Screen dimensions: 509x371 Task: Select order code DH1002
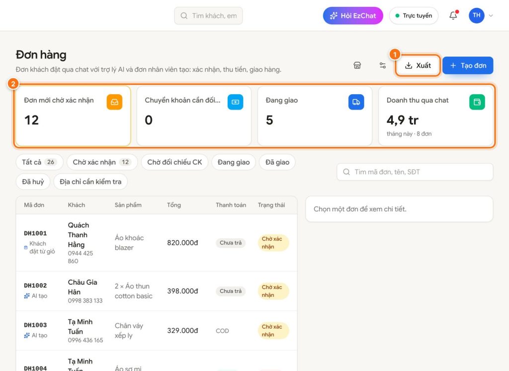35,286
